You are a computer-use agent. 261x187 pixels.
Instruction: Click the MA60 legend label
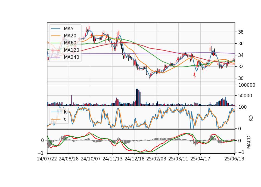[x=70, y=43]
